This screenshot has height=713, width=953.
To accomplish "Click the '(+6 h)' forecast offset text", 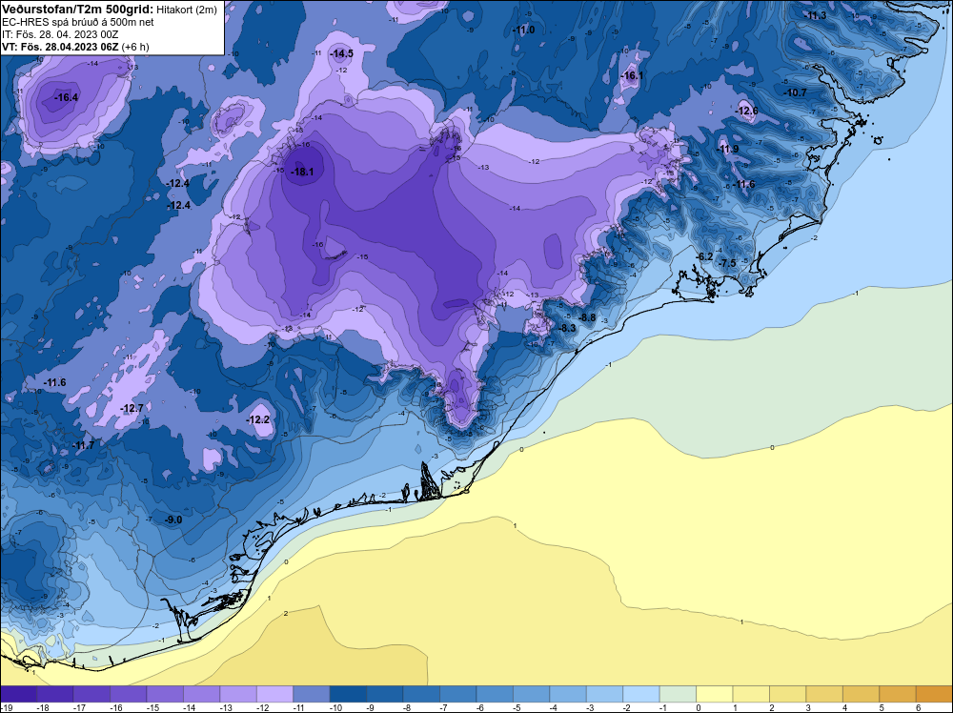I will (x=135, y=47).
